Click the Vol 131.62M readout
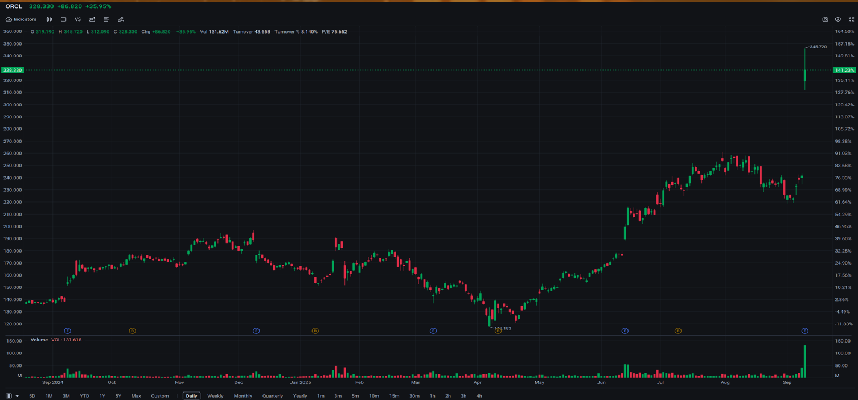The width and height of the screenshot is (858, 400). (214, 32)
